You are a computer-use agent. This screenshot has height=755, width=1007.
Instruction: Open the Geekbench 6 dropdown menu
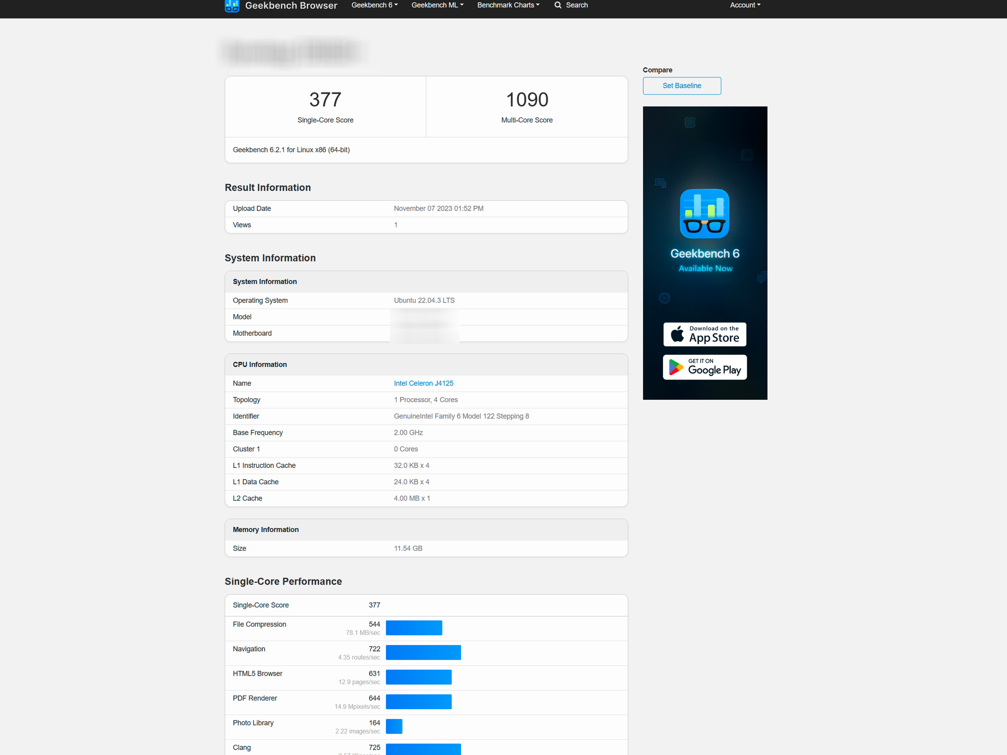point(374,5)
